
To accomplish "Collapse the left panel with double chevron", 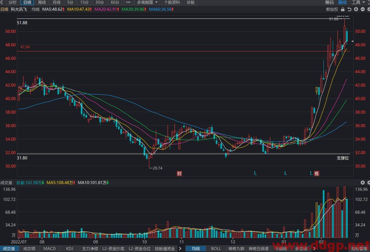I will (x=2, y=3).
